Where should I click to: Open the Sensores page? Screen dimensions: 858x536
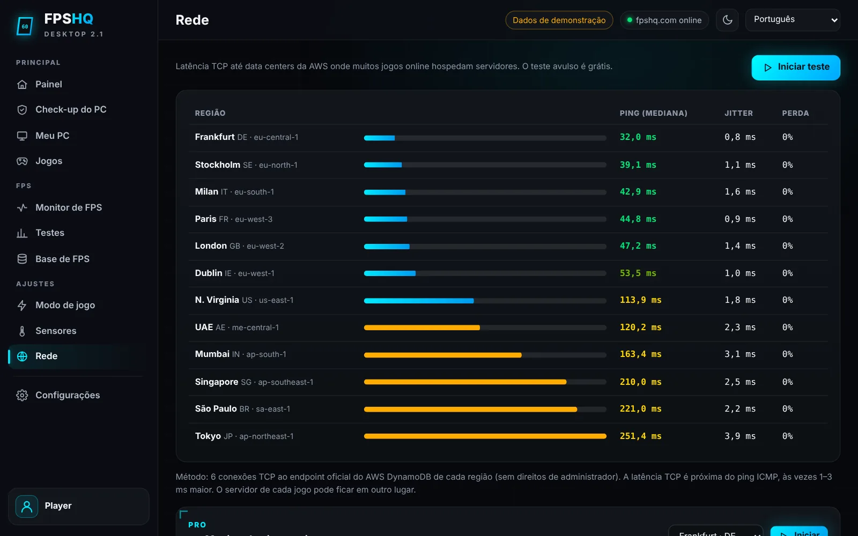(79, 331)
